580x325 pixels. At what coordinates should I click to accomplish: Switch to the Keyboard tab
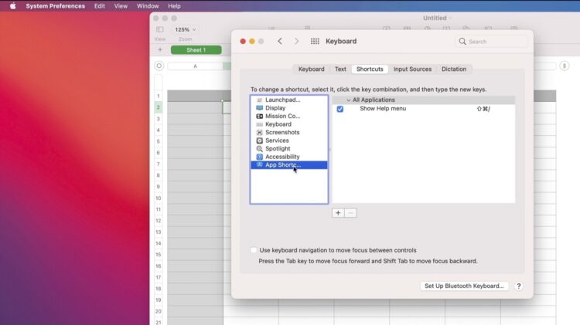click(311, 69)
